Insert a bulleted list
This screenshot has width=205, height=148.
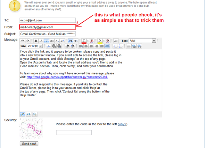(x=120, y=46)
